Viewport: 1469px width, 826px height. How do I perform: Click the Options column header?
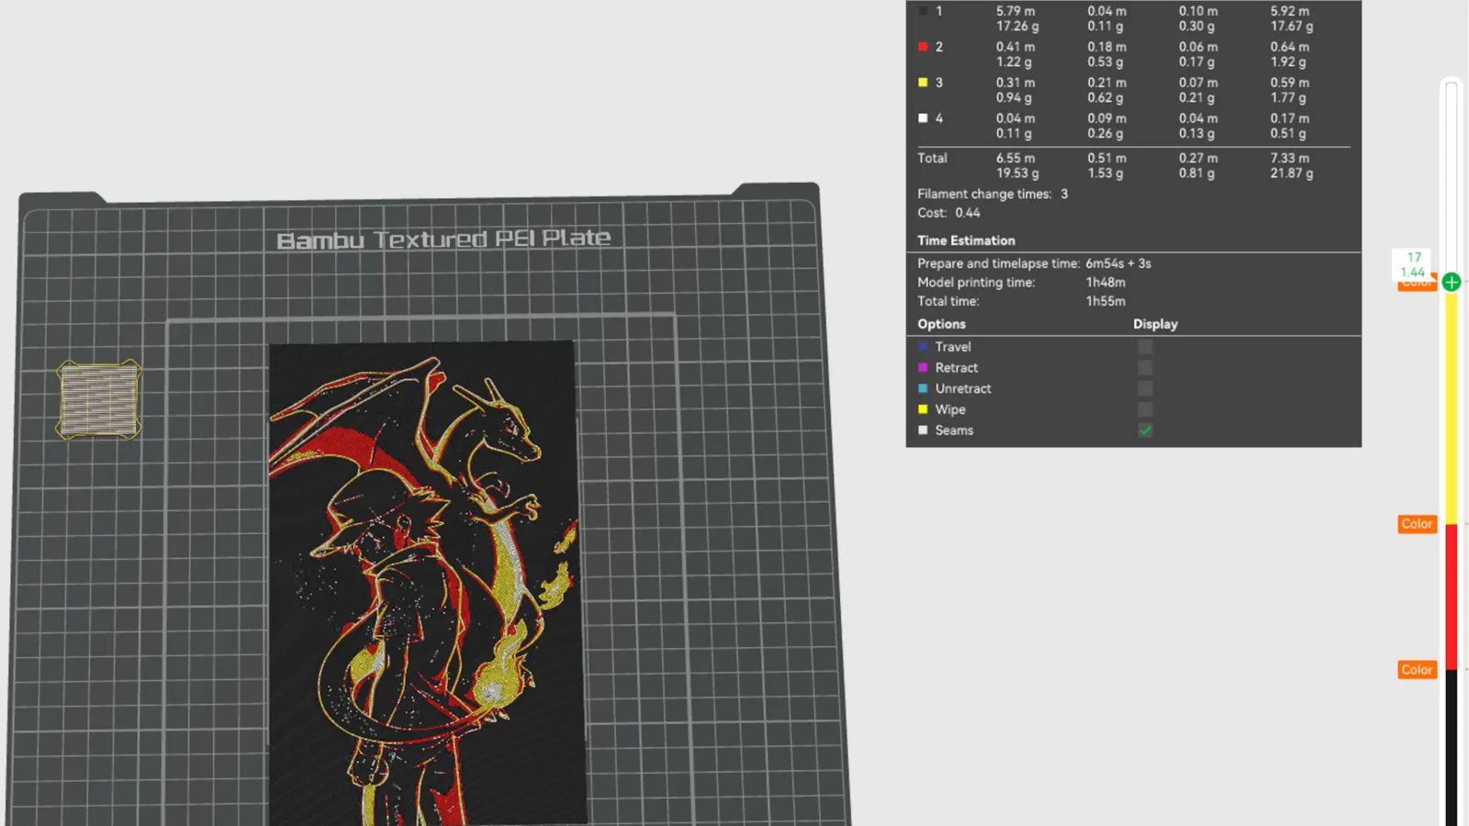tap(941, 324)
